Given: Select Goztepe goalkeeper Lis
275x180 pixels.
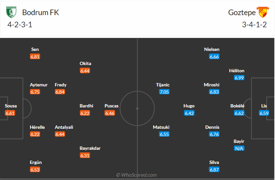Looking at the screenshot, I should [x=264, y=106].
